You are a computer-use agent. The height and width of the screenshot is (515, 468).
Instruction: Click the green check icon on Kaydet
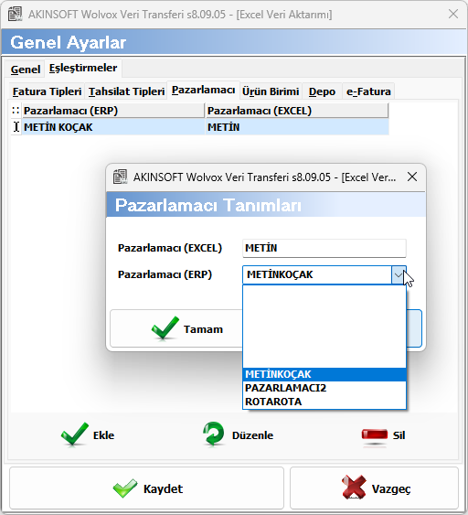click(125, 488)
